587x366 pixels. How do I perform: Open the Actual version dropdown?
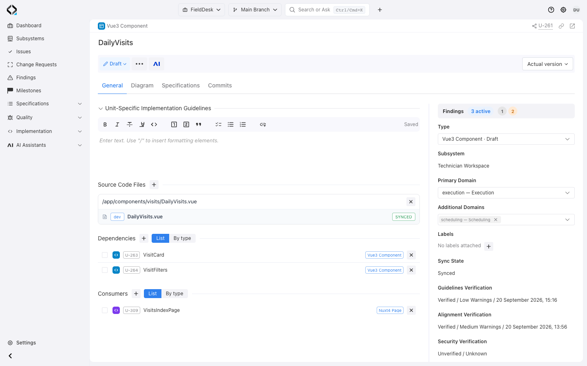[547, 64]
